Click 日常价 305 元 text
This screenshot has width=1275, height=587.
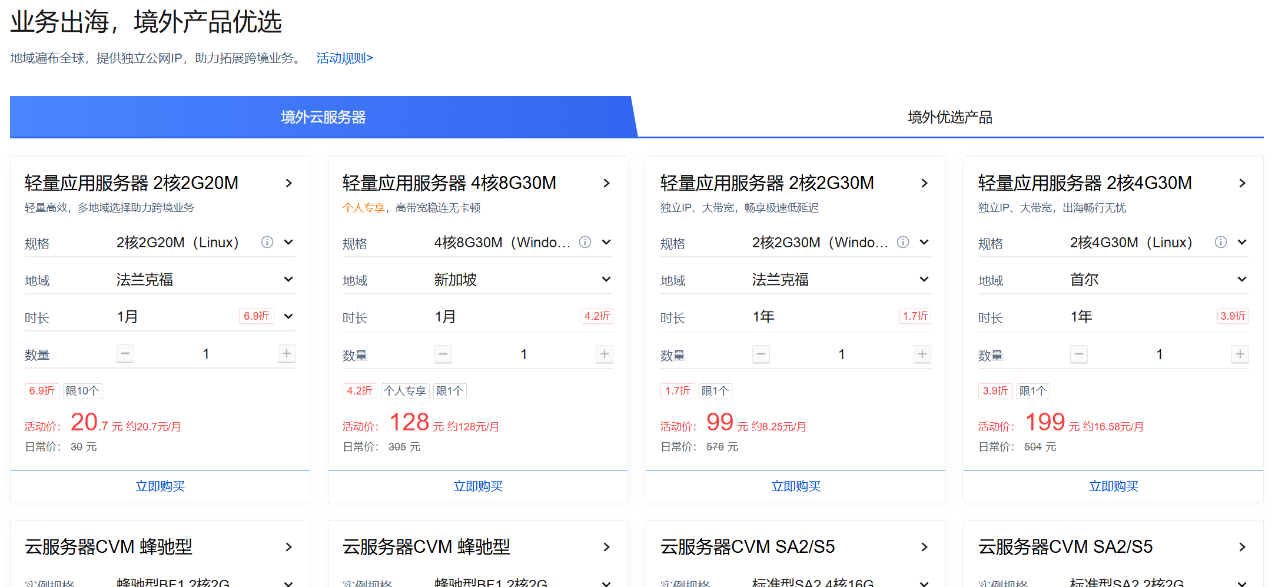pyautogui.click(x=381, y=447)
